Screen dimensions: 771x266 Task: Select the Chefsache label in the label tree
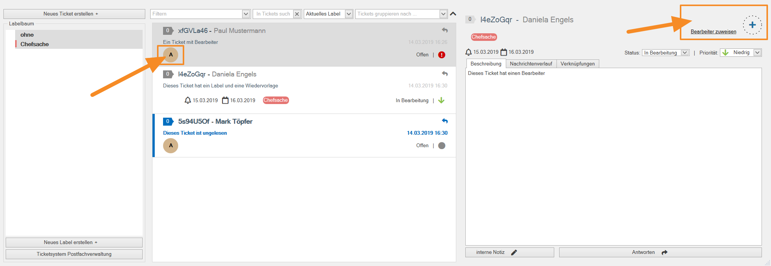[x=34, y=44]
